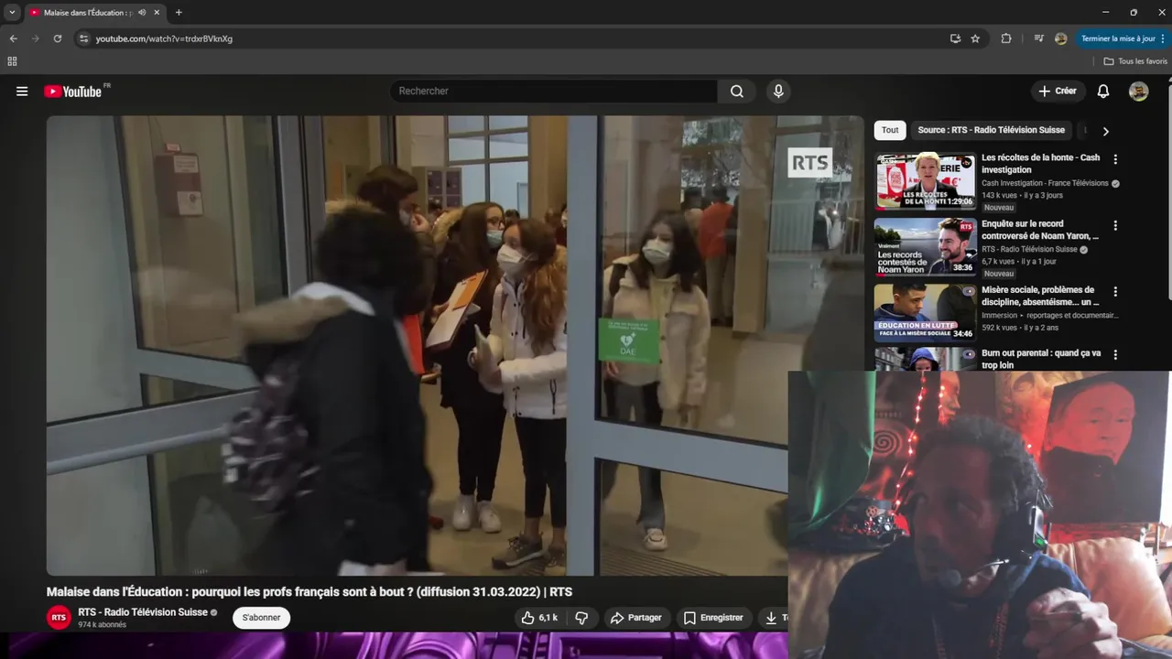Open the Chrome profile avatar
Screen dimensions: 1172x659
click(1060, 38)
